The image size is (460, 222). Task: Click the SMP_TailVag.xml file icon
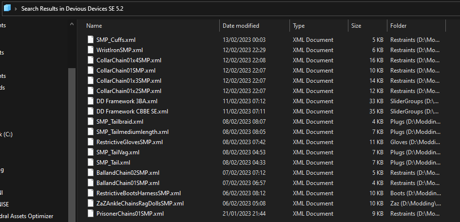(92, 152)
